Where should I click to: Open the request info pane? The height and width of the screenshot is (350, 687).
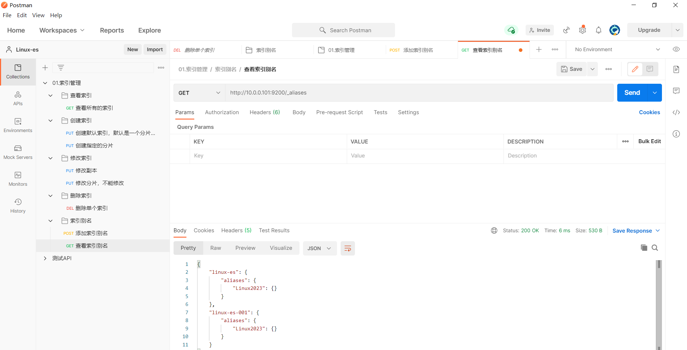(676, 134)
